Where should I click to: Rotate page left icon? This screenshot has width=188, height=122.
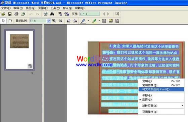[68, 21]
